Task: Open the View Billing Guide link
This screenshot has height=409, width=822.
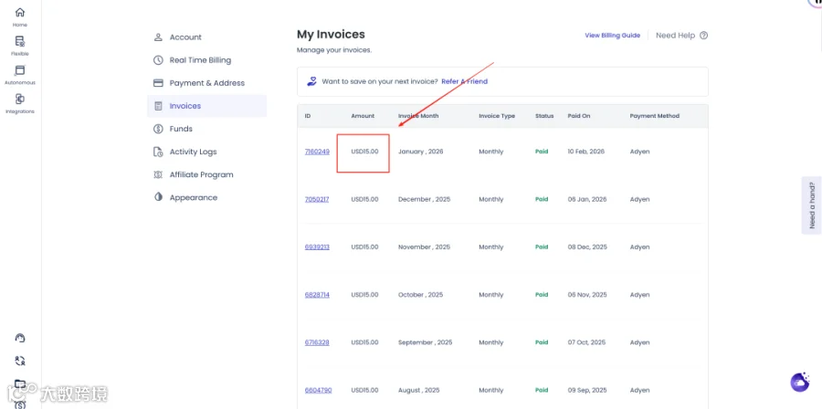Action: tap(612, 36)
